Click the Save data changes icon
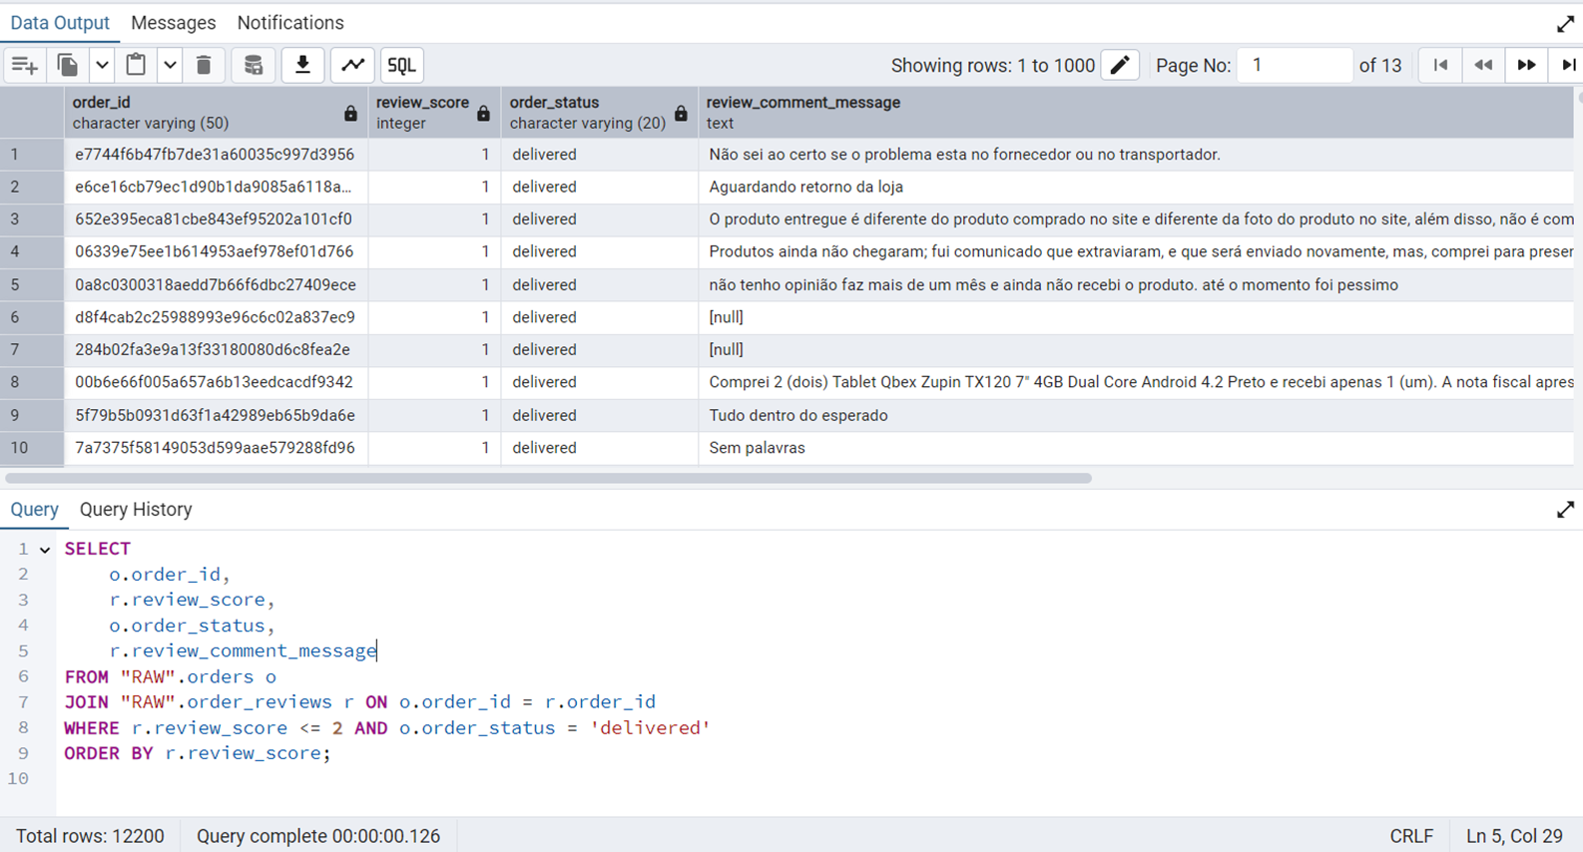This screenshot has width=1583, height=852. tap(254, 66)
